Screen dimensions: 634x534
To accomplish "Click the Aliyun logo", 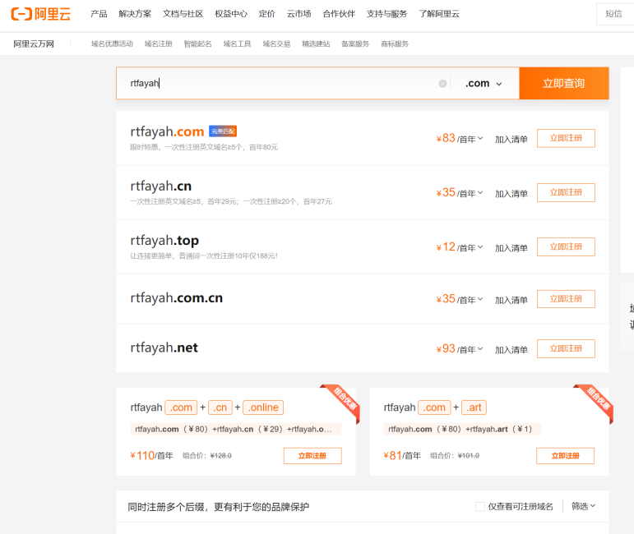I will tap(41, 14).
